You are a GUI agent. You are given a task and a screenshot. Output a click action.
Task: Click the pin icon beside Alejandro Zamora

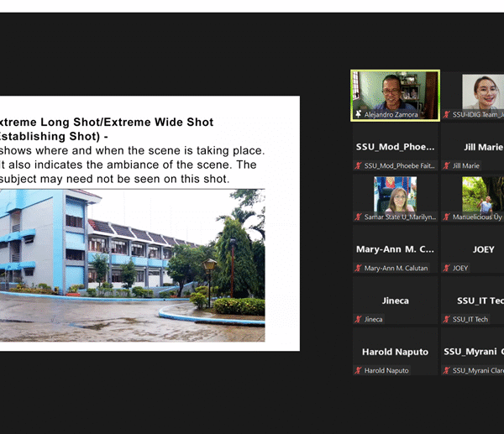[x=359, y=114]
